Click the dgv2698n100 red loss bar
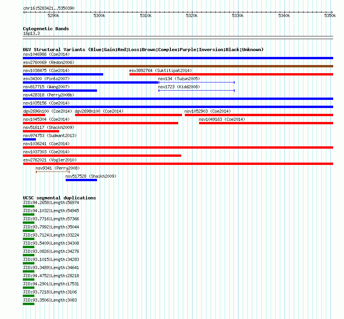This screenshot has width=344, height=319. tap(129, 115)
